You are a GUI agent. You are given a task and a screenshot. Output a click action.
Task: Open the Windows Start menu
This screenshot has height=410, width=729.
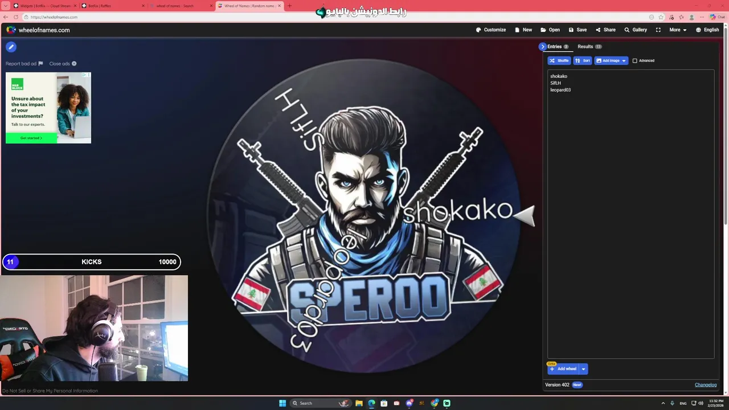pyautogui.click(x=282, y=403)
